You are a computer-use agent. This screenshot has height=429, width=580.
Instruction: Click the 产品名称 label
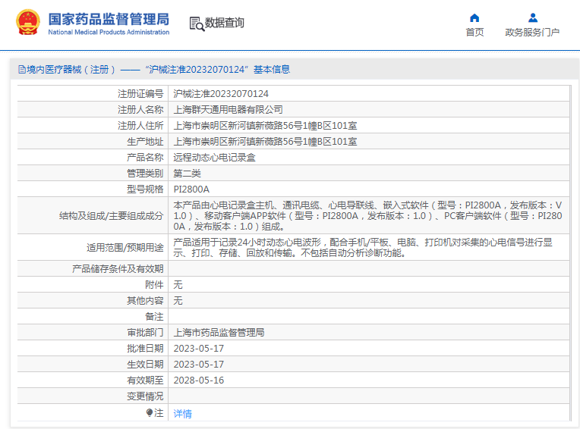tap(145, 158)
